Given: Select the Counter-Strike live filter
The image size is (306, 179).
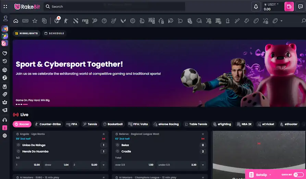Looking at the screenshot, I should [x=47, y=124].
